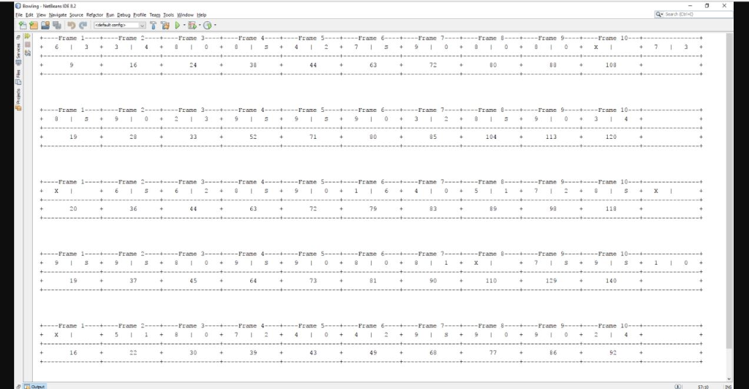The width and height of the screenshot is (749, 389).
Task: Click the running score 98 in the third game
Action: (x=553, y=208)
